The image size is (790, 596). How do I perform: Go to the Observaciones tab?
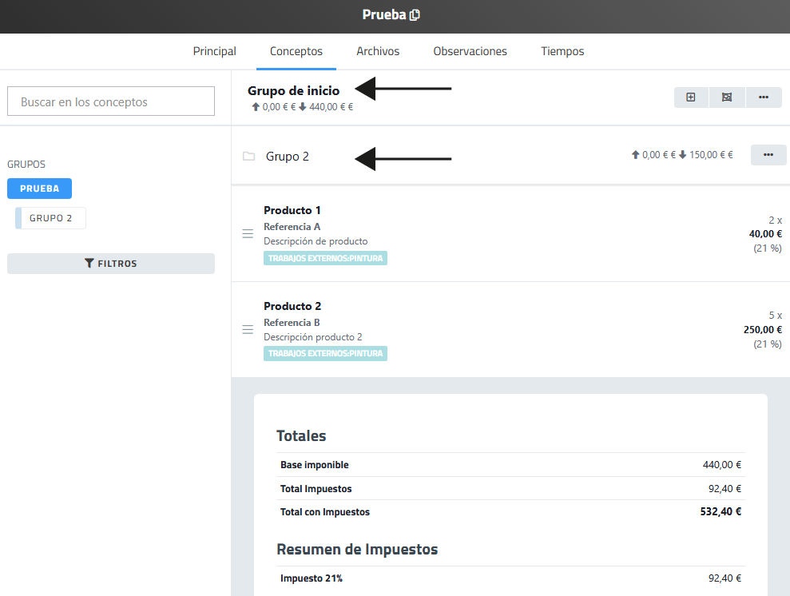tap(470, 51)
